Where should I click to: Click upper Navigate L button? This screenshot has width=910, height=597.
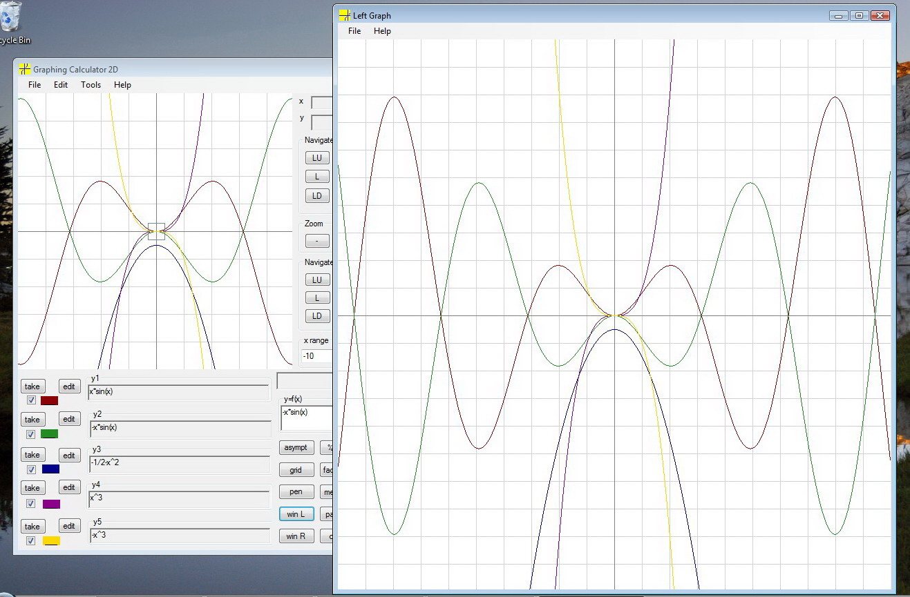click(317, 177)
